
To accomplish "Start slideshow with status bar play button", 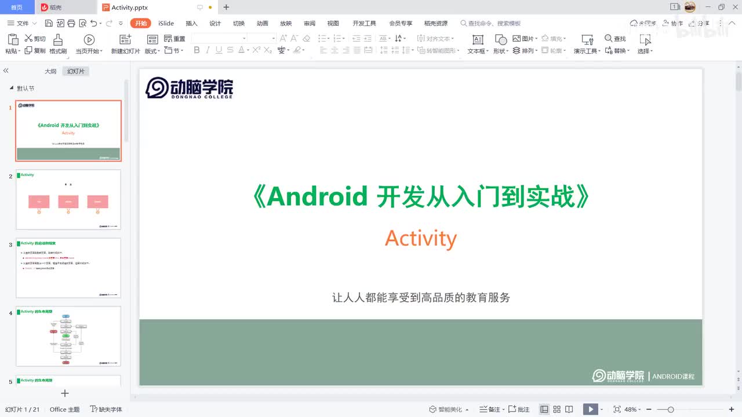I will (x=590, y=409).
